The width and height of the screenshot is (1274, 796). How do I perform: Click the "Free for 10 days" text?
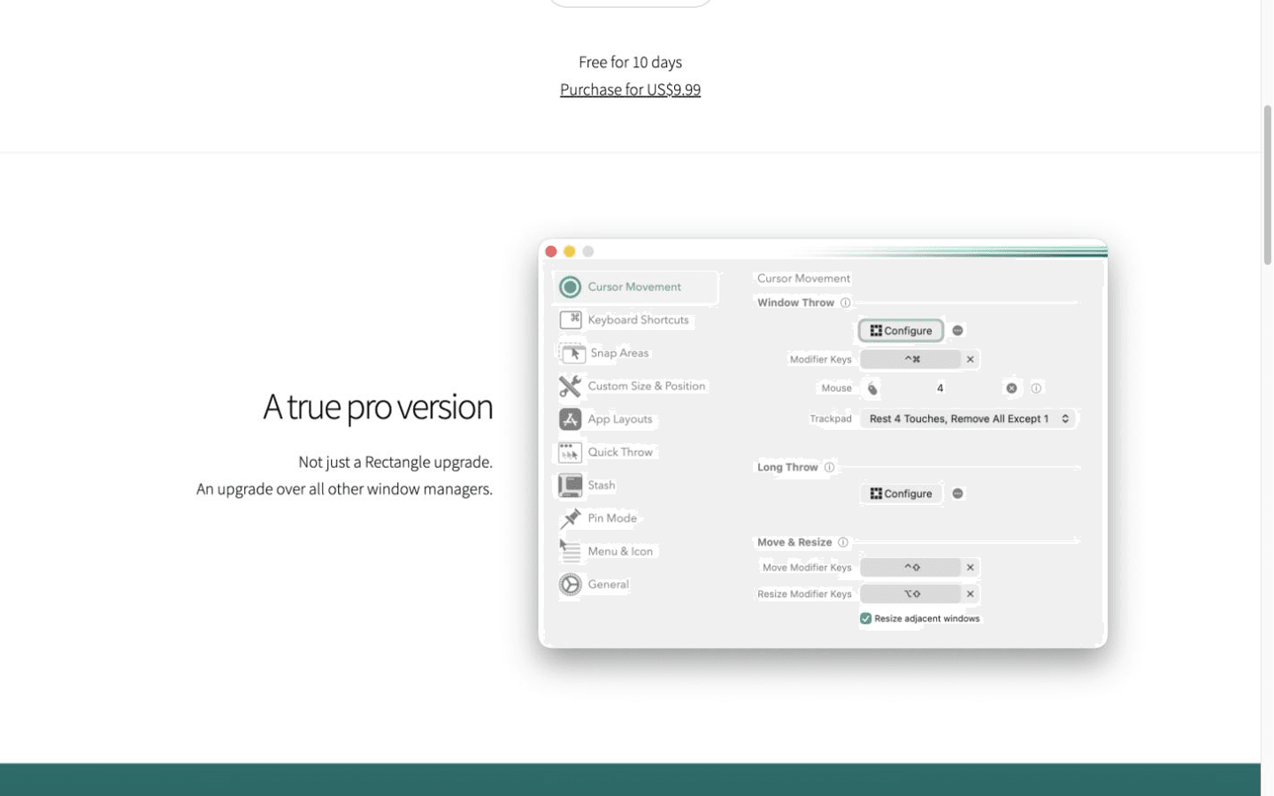(x=630, y=62)
